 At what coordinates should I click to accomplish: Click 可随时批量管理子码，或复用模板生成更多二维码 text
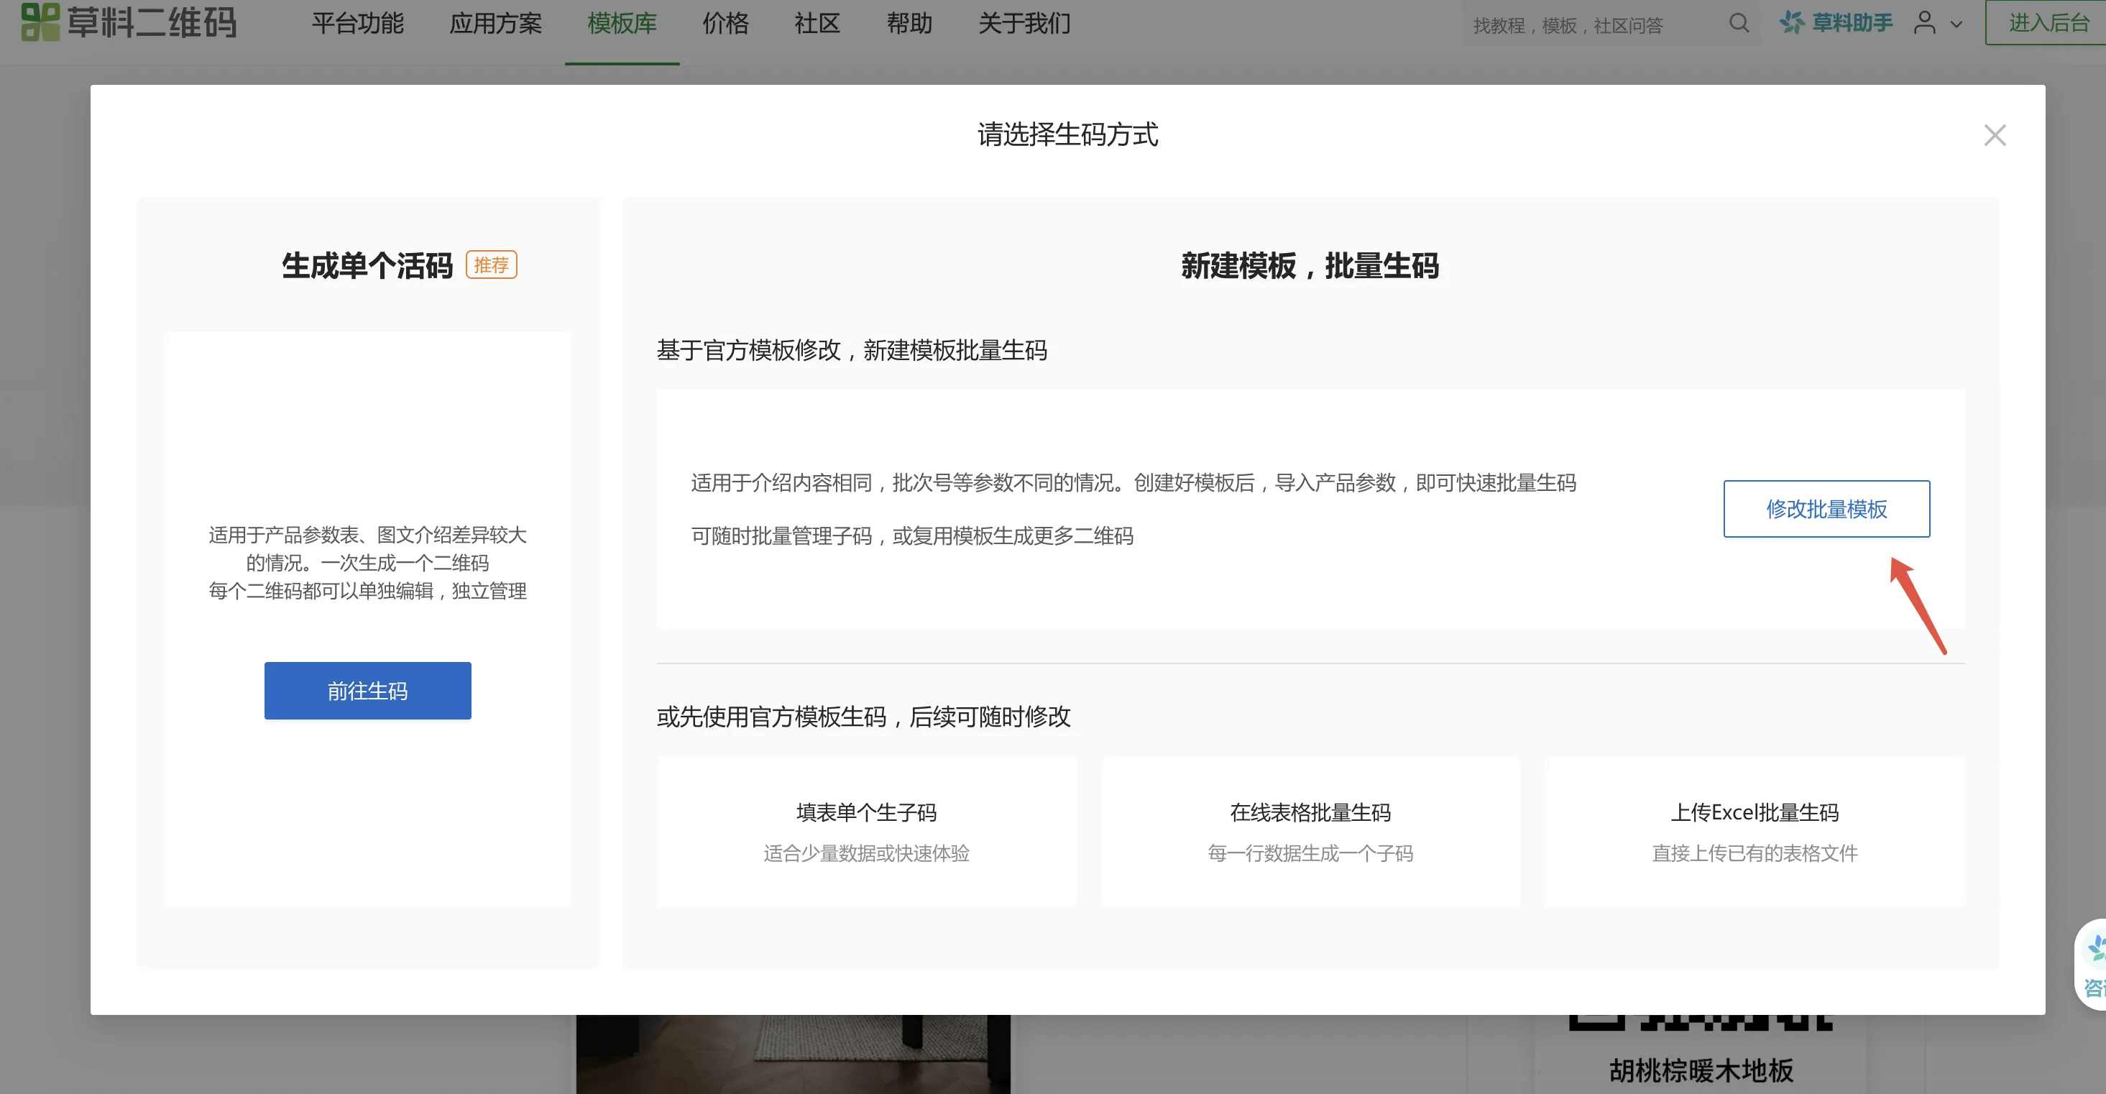(912, 535)
